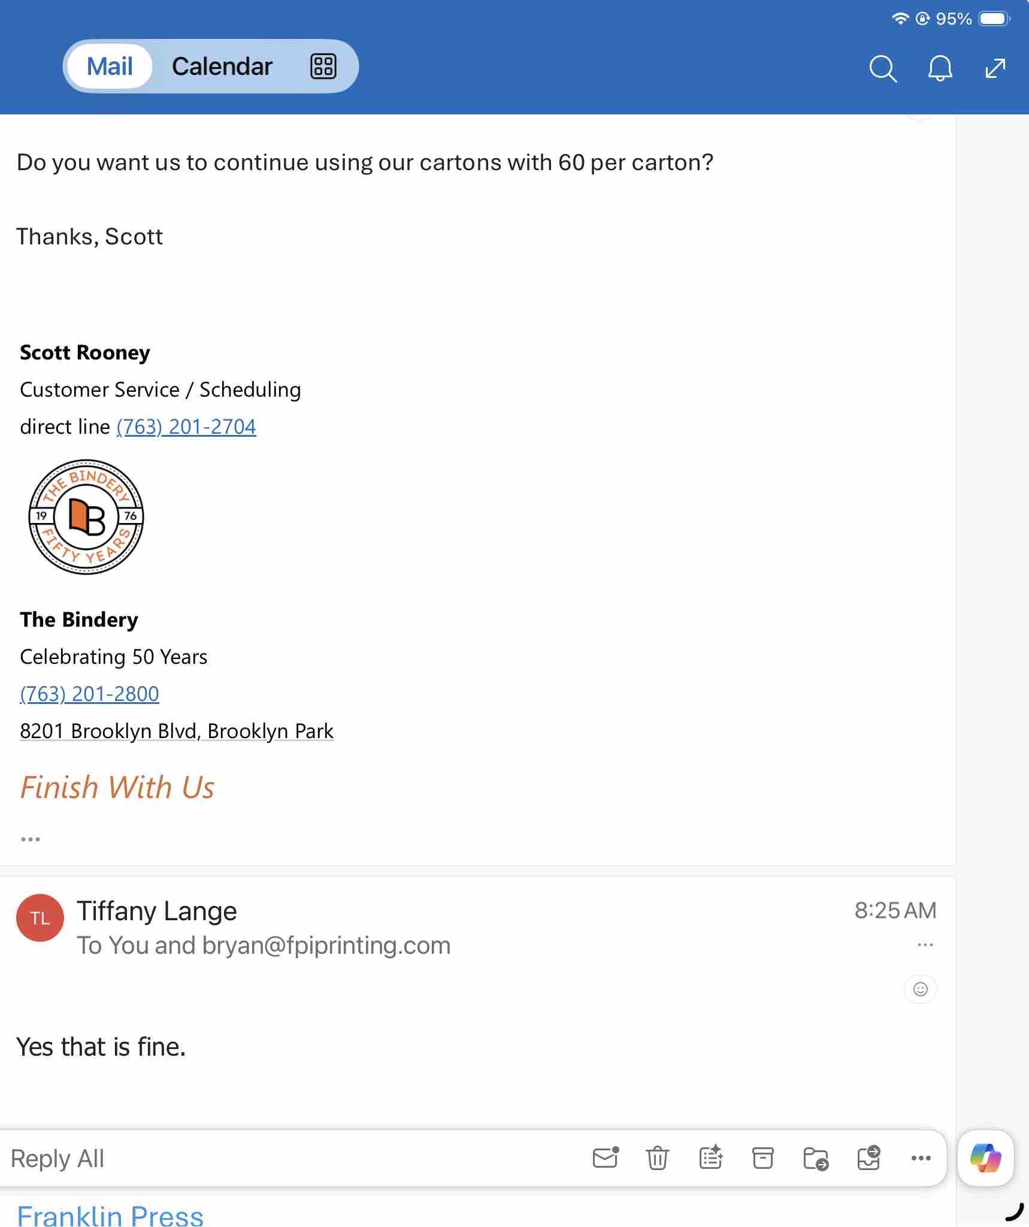
Task: Mark message as unread envelope icon
Action: coord(605,1158)
